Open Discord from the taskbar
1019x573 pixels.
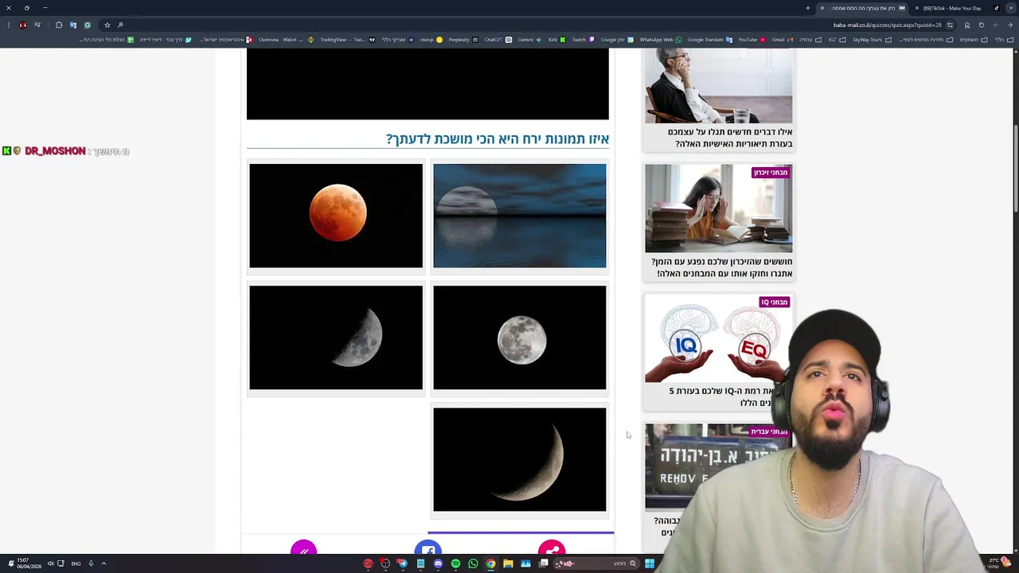pos(438,563)
